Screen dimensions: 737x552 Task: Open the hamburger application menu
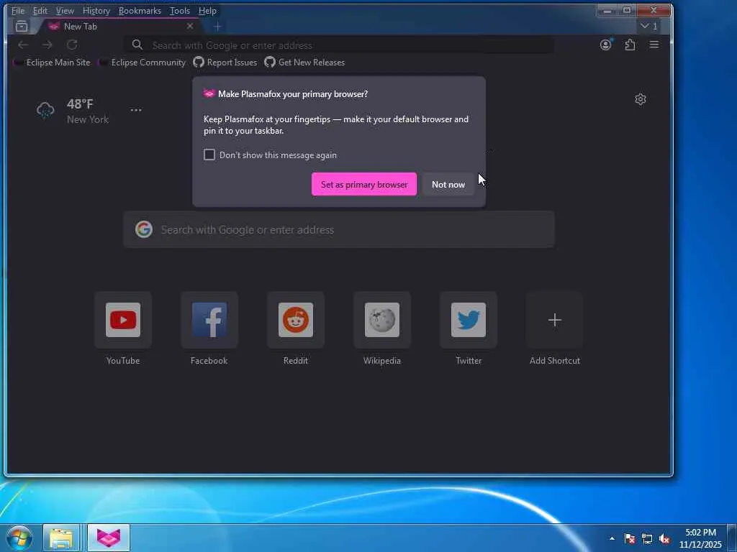pyautogui.click(x=654, y=45)
